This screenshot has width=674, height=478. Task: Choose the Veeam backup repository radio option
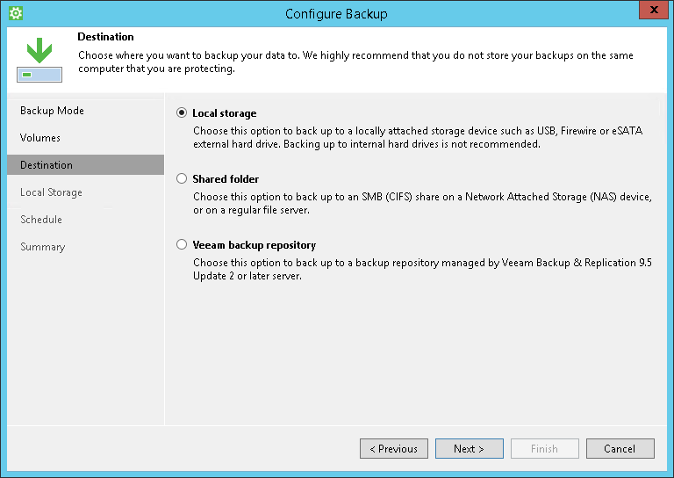(x=182, y=244)
